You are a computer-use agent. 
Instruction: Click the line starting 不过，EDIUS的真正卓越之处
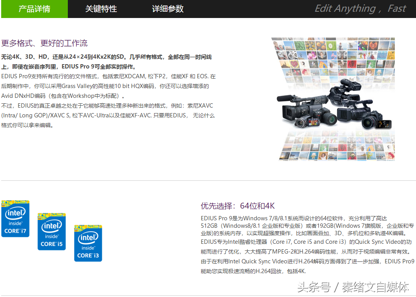pyautogui.click(x=107, y=106)
